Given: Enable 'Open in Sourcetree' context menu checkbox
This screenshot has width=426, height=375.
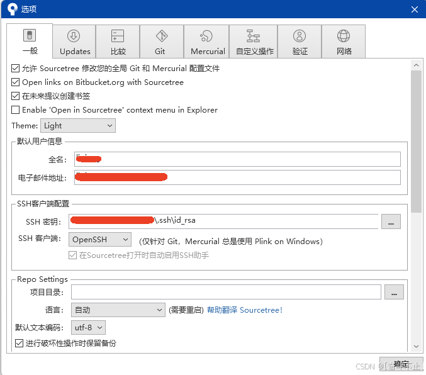Looking at the screenshot, I should tap(16, 109).
